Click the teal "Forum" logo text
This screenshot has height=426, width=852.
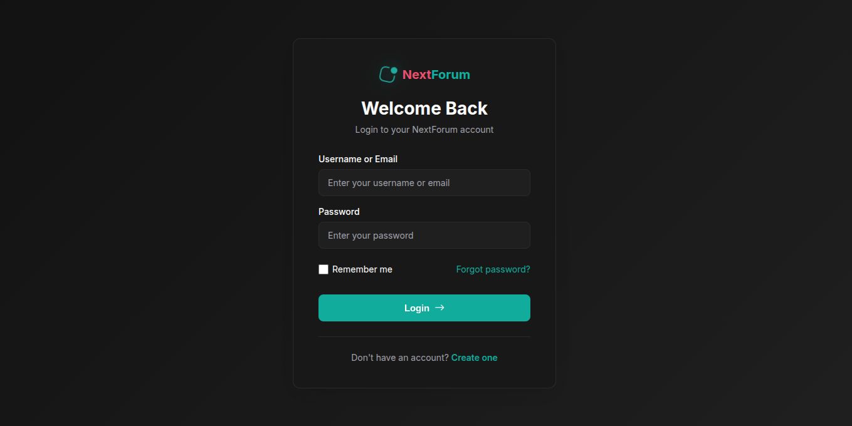(451, 75)
